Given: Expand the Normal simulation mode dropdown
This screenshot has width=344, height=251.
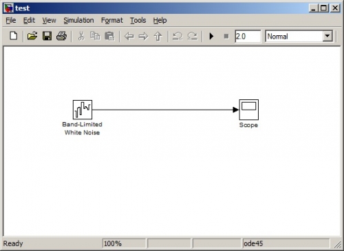Looking at the screenshot, I should click(327, 36).
